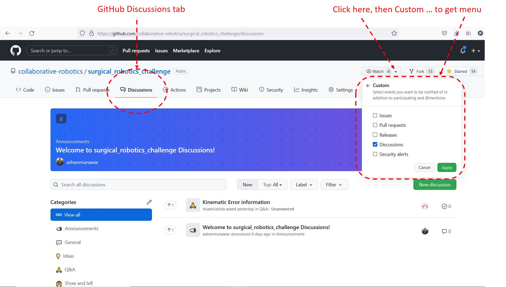Image resolution: width=506 pixels, height=287 pixels.
Task: Click the New discussion button
Action: [434, 185]
